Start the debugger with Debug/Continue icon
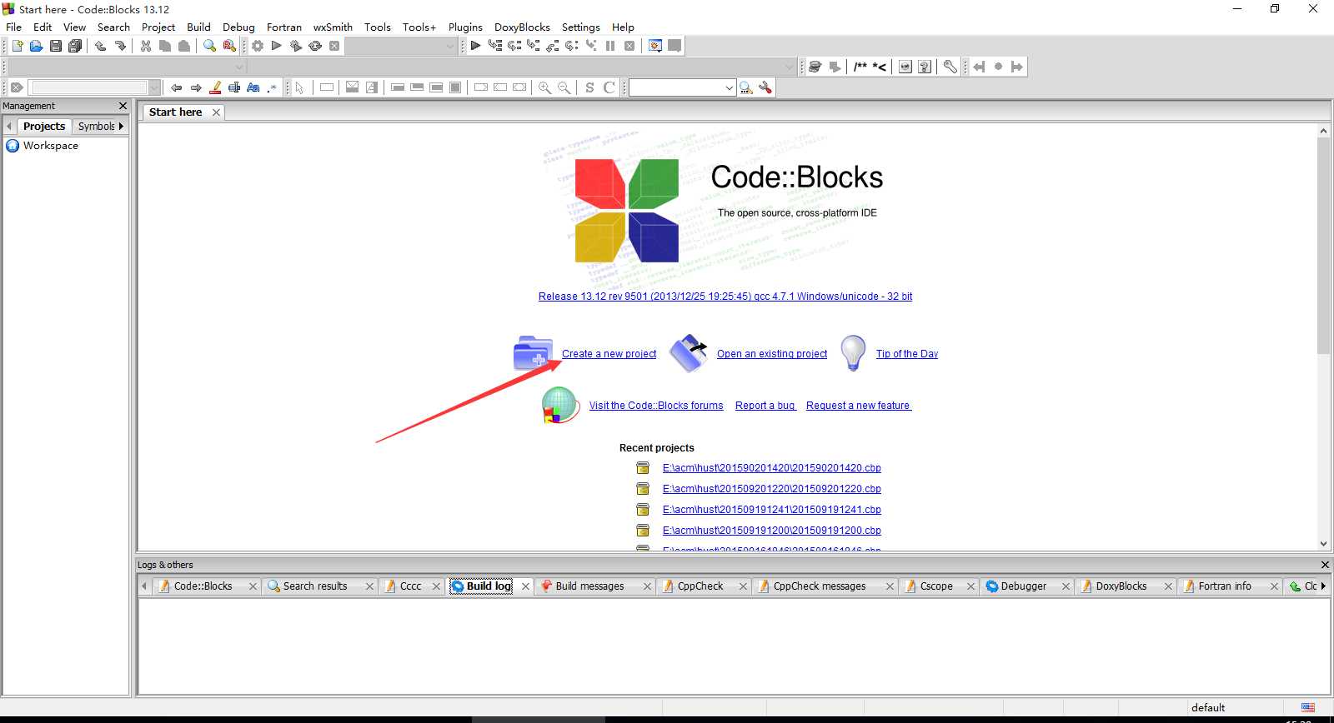This screenshot has width=1334, height=723. pyautogui.click(x=475, y=46)
